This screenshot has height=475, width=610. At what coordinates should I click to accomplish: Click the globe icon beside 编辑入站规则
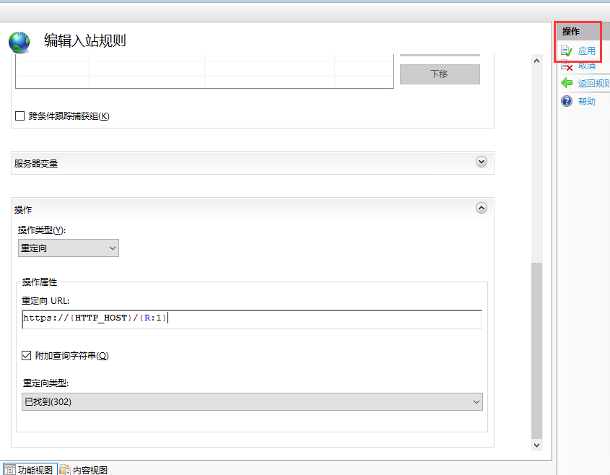pos(19,42)
